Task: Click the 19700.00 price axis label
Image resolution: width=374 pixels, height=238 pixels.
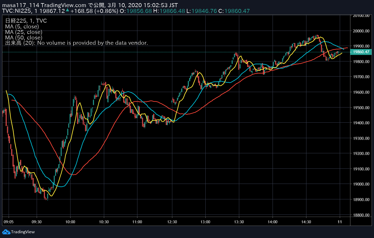Action: coord(361,77)
